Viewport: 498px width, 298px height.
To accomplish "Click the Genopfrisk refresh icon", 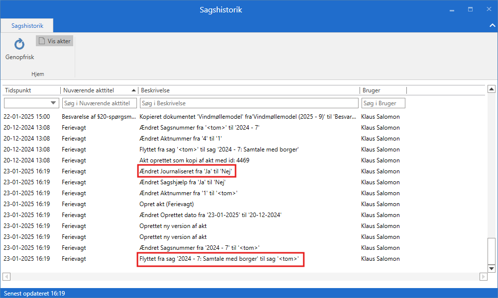I will 19,45.
